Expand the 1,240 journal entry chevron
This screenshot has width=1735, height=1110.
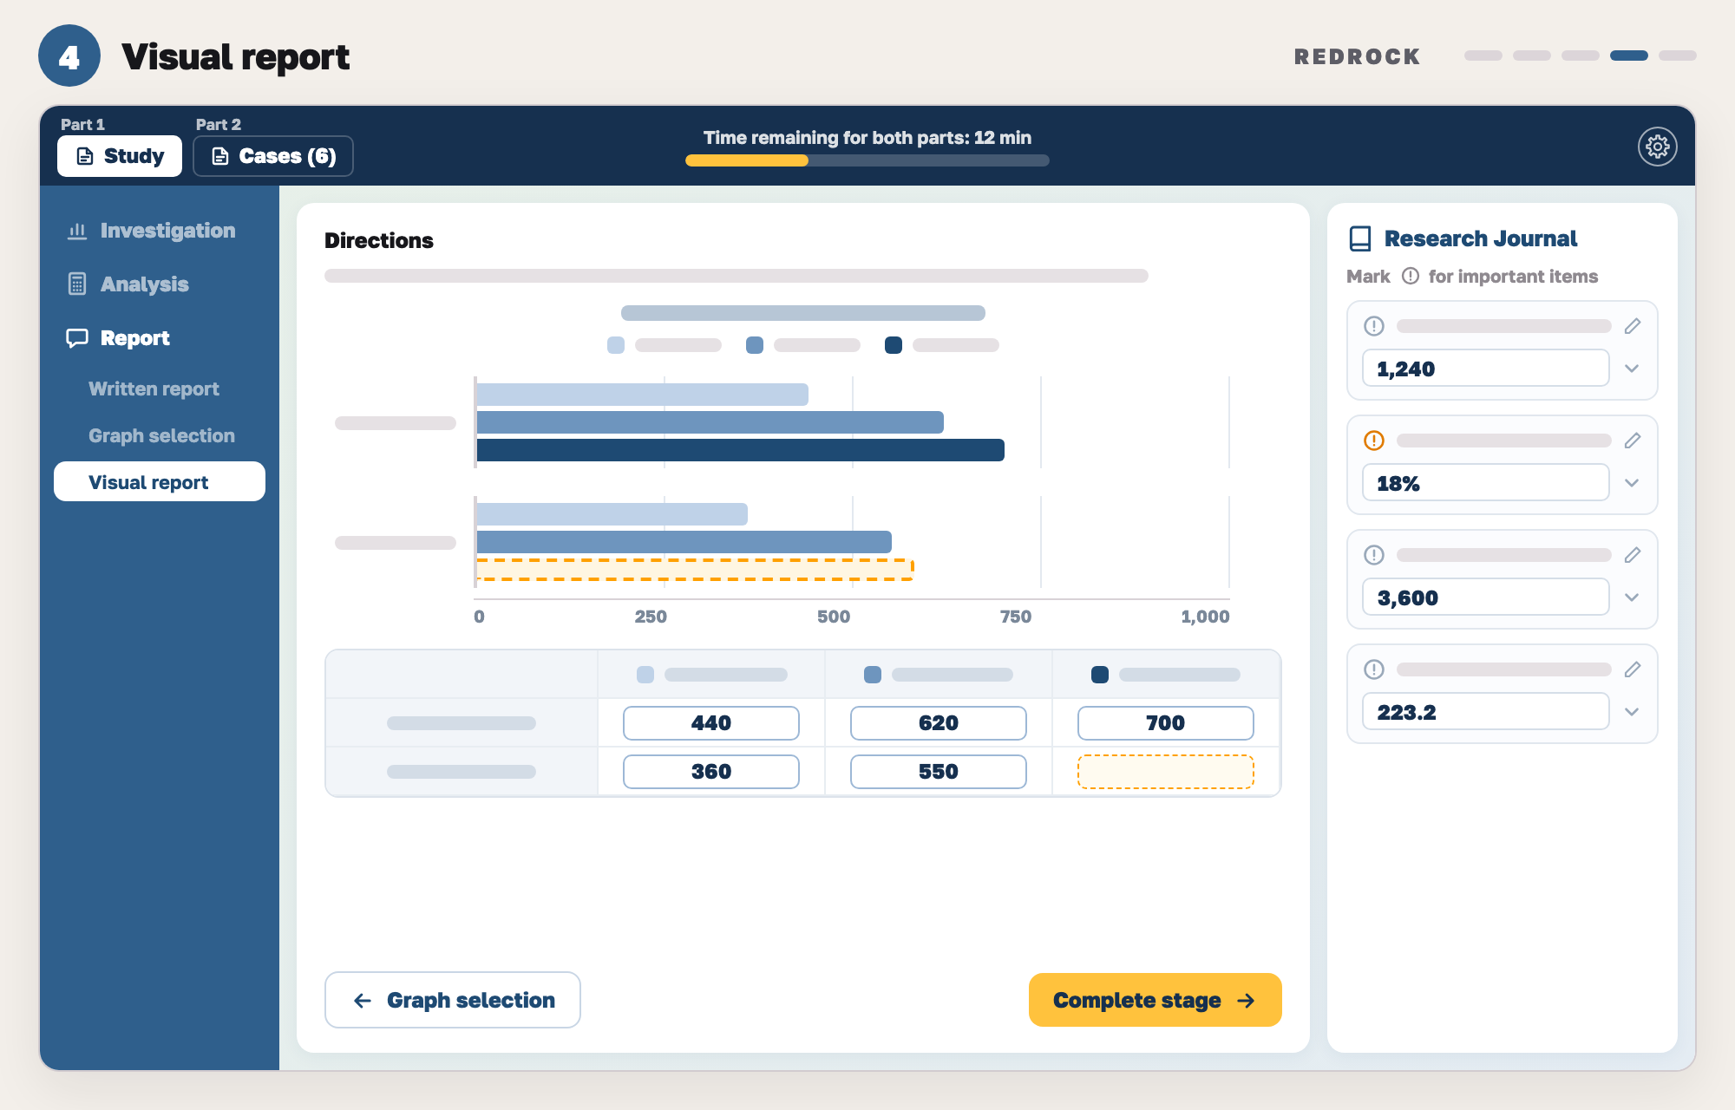point(1632,369)
